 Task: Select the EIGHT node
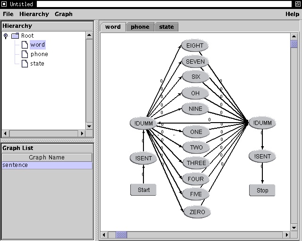click(x=195, y=46)
